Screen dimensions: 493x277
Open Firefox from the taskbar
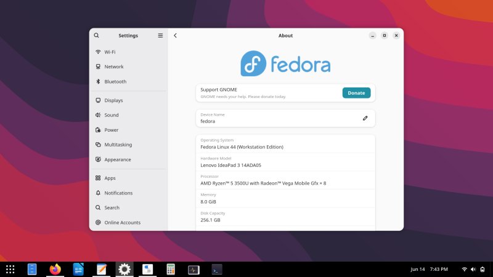click(x=55, y=269)
